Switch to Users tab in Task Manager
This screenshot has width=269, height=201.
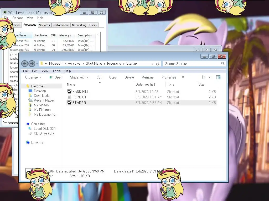pos(93,25)
